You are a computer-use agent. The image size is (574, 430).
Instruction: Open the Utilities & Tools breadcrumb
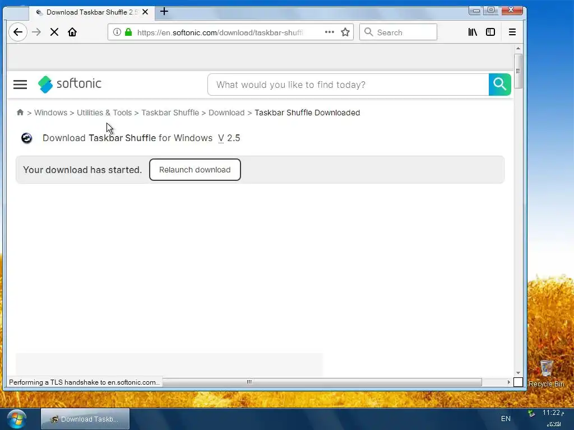[x=104, y=113]
